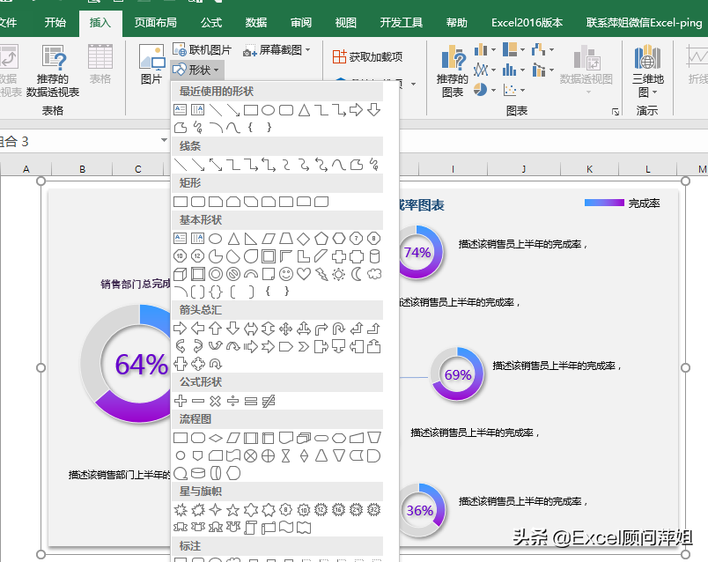Open 推荐的图表 Recommended Charts
Screen dimensions: 708x562
tap(453, 70)
